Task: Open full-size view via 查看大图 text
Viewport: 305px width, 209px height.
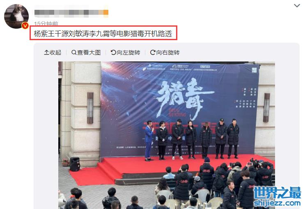Action: click(x=89, y=52)
